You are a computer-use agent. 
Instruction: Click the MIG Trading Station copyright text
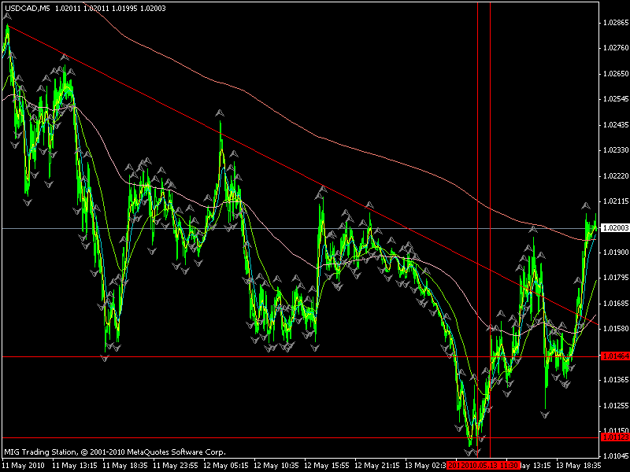click(x=115, y=452)
